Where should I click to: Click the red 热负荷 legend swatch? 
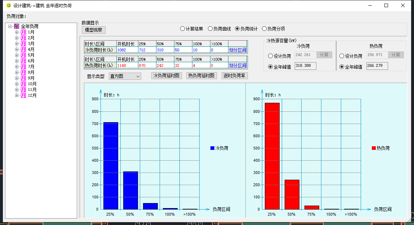[374, 148]
